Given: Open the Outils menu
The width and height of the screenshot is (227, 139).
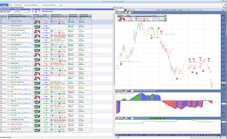Looking at the screenshot, I should [x=11, y=5].
